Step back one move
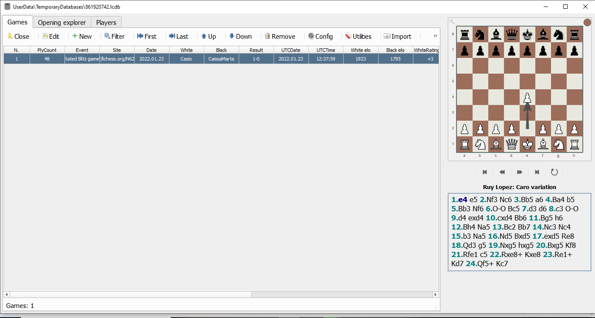The width and height of the screenshot is (595, 318). coord(502,172)
